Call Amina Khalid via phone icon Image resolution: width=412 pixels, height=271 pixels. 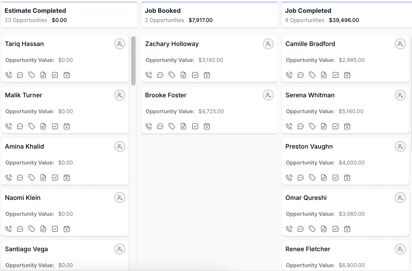click(x=9, y=178)
